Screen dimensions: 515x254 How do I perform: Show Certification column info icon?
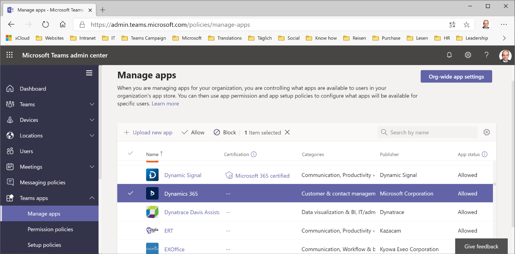click(254, 154)
